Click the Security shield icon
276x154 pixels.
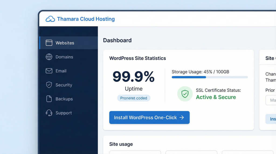point(49,85)
